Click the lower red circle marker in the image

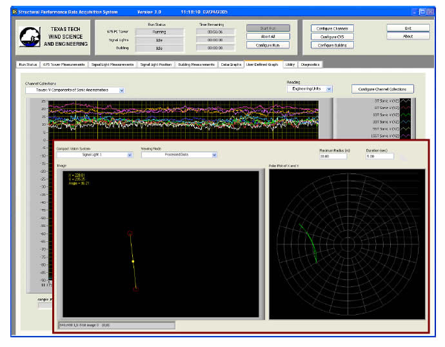tap(136, 289)
